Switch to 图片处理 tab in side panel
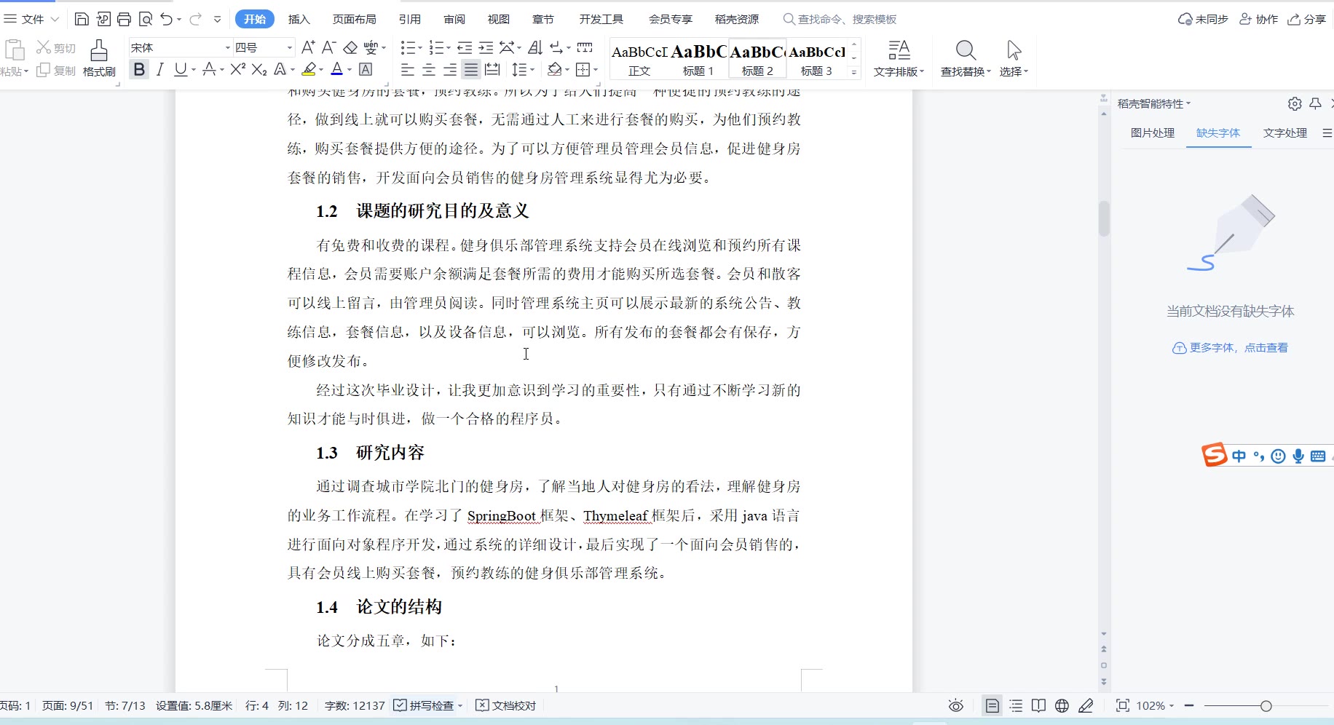 pyautogui.click(x=1153, y=132)
